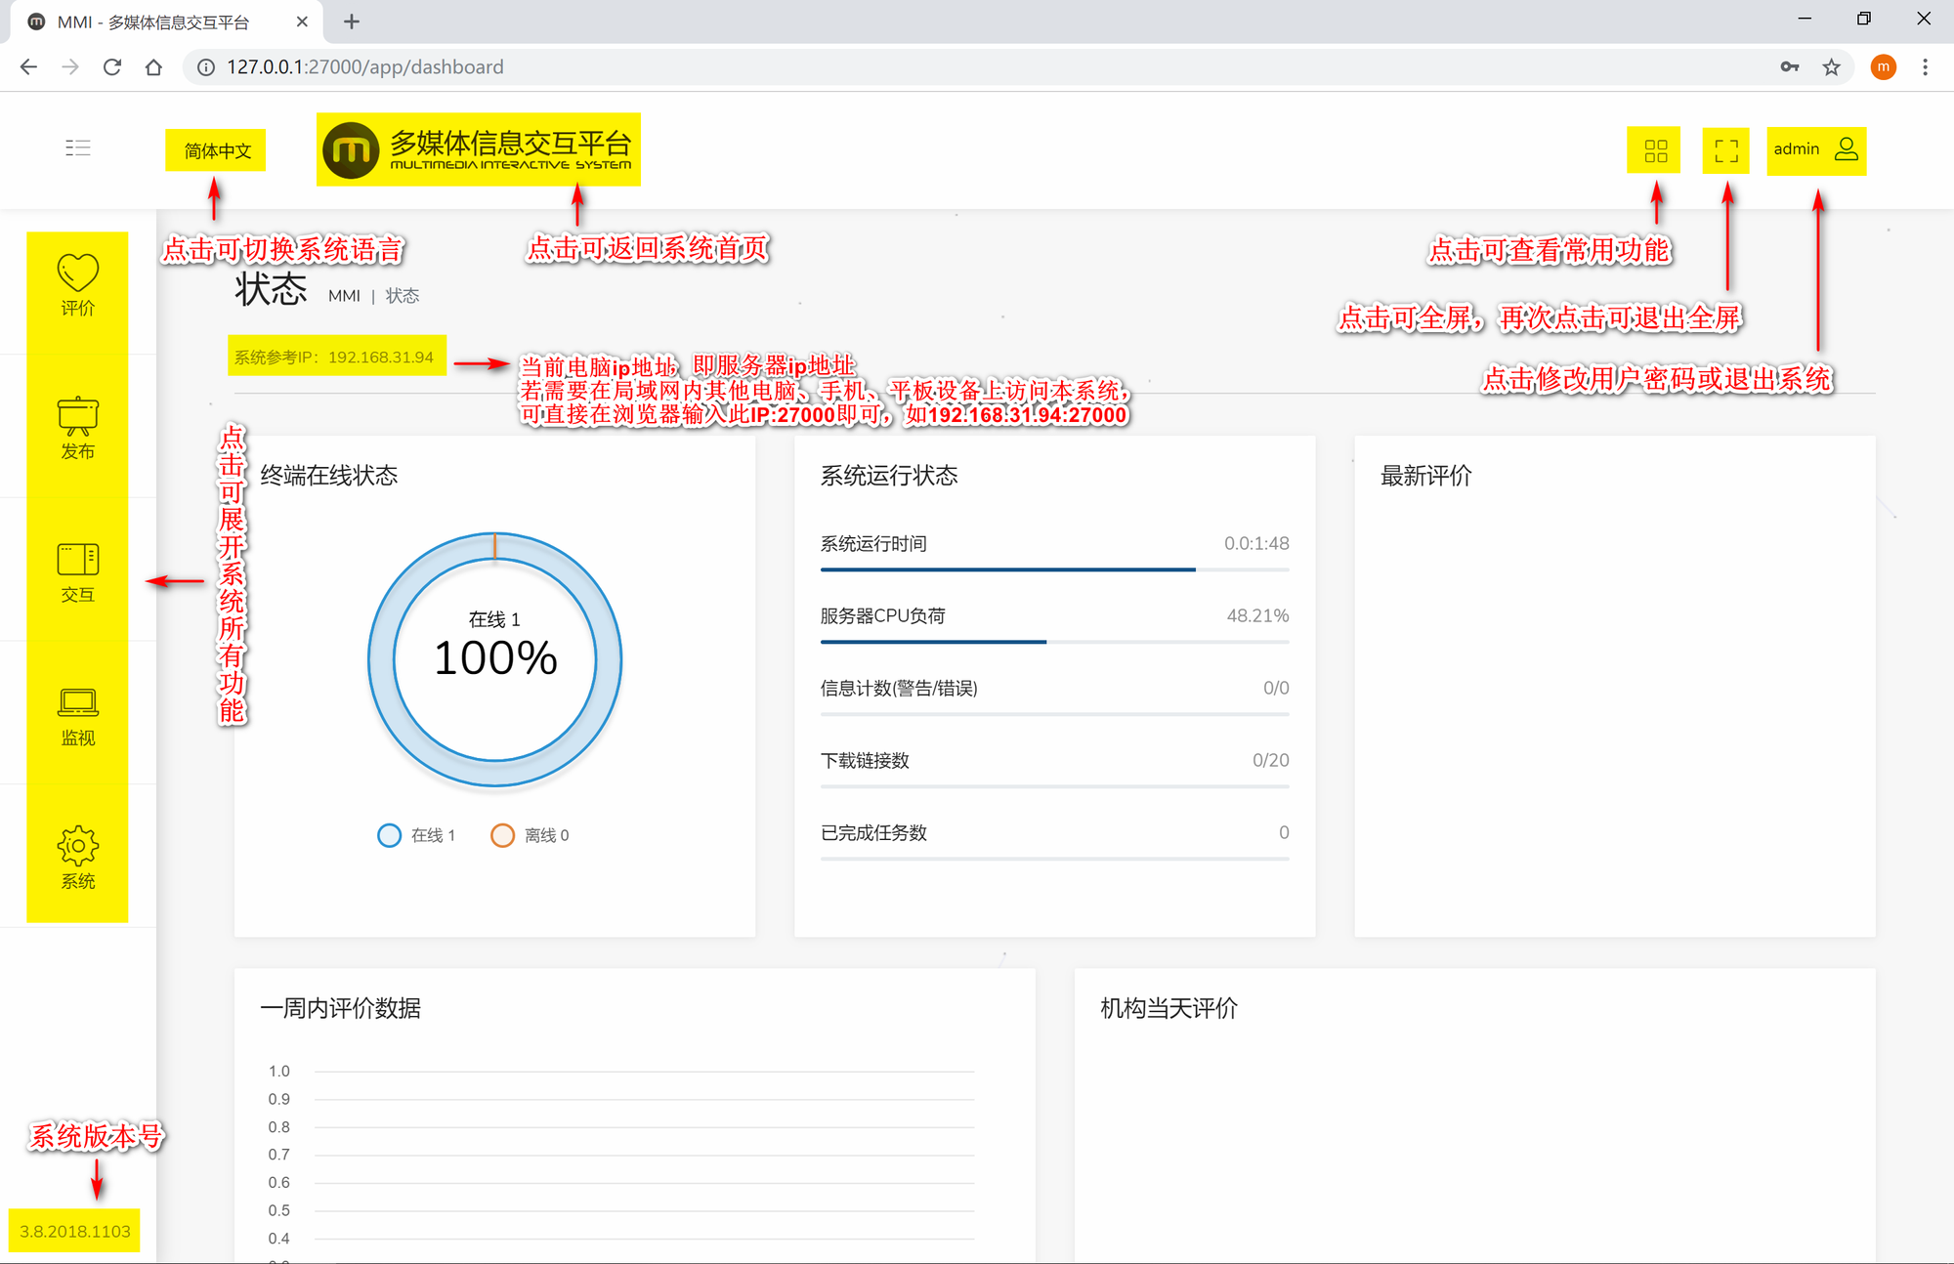Toggle the 在线 1 legend item

coord(417,835)
